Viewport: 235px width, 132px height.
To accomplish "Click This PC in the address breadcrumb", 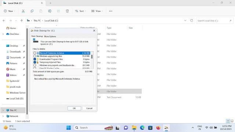I will (x=37, y=21).
